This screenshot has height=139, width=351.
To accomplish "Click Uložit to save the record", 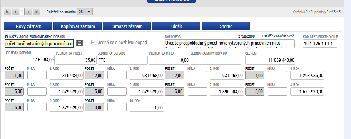I will [x=176, y=26].
